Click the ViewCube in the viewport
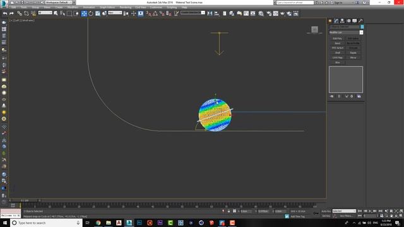This screenshot has width=404, height=227. (314, 30)
